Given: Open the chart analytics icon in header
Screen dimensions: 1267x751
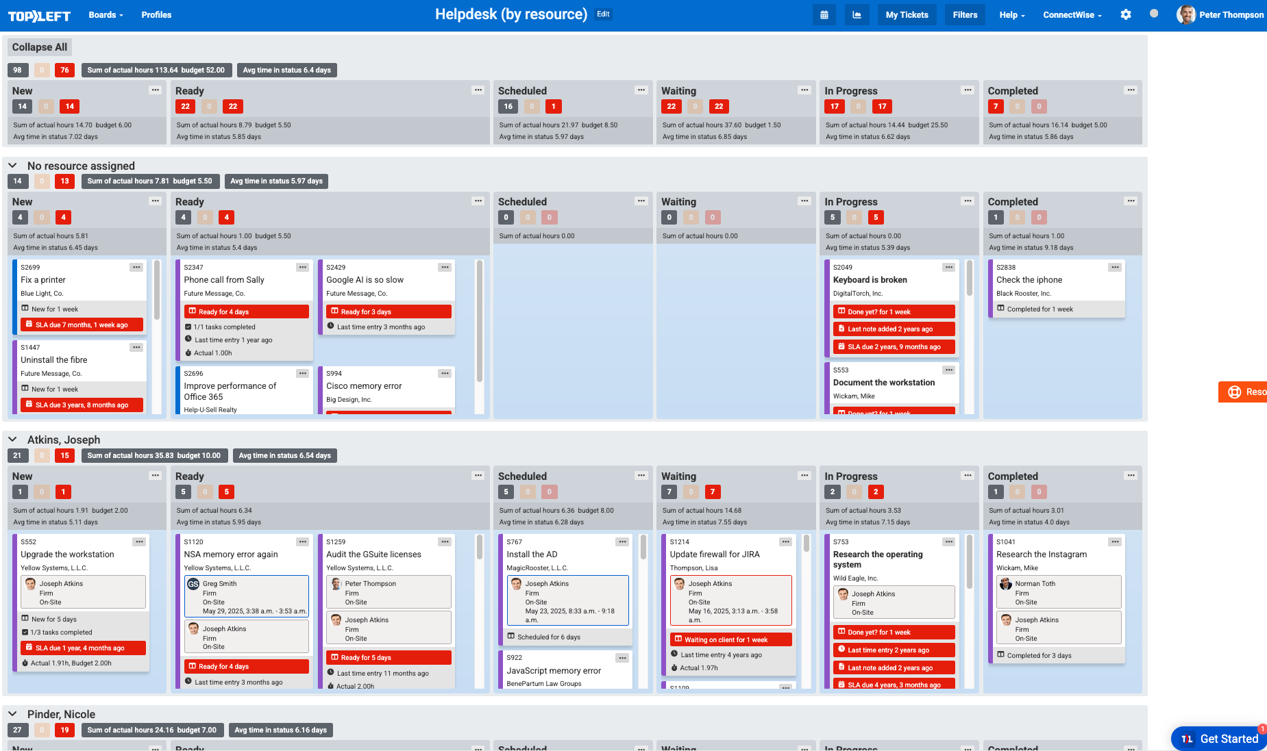Looking at the screenshot, I should pyautogui.click(x=857, y=15).
